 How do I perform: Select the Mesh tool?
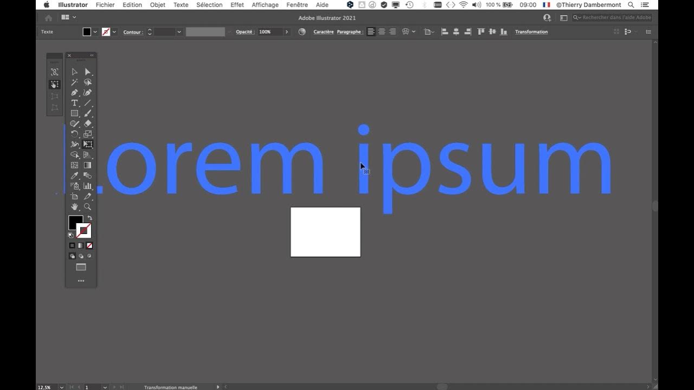[x=74, y=165]
